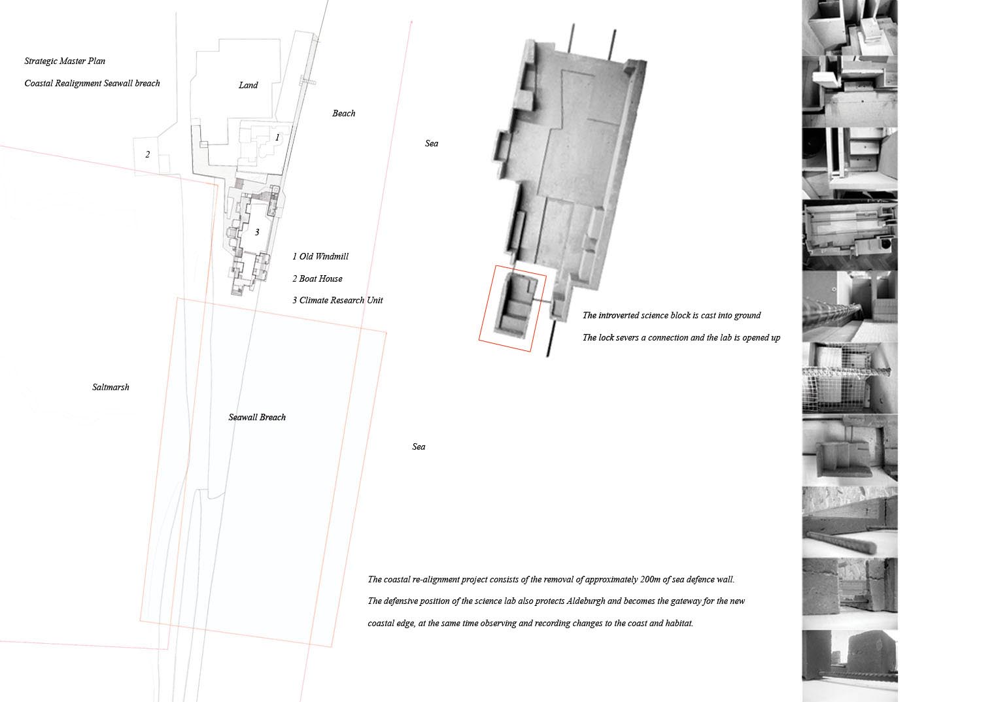
Task: Select the 'Saltmarsh' label
Action: point(111,388)
